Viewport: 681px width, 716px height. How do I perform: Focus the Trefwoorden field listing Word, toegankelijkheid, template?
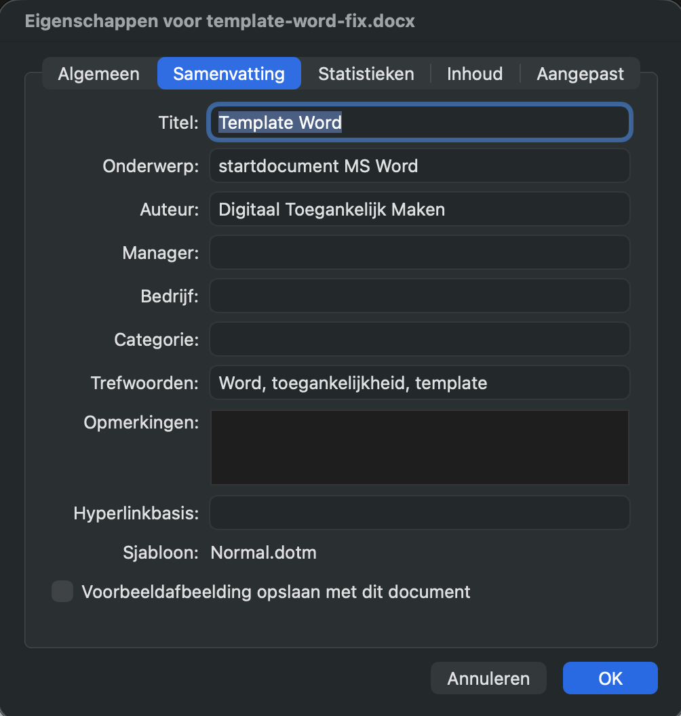click(x=419, y=382)
